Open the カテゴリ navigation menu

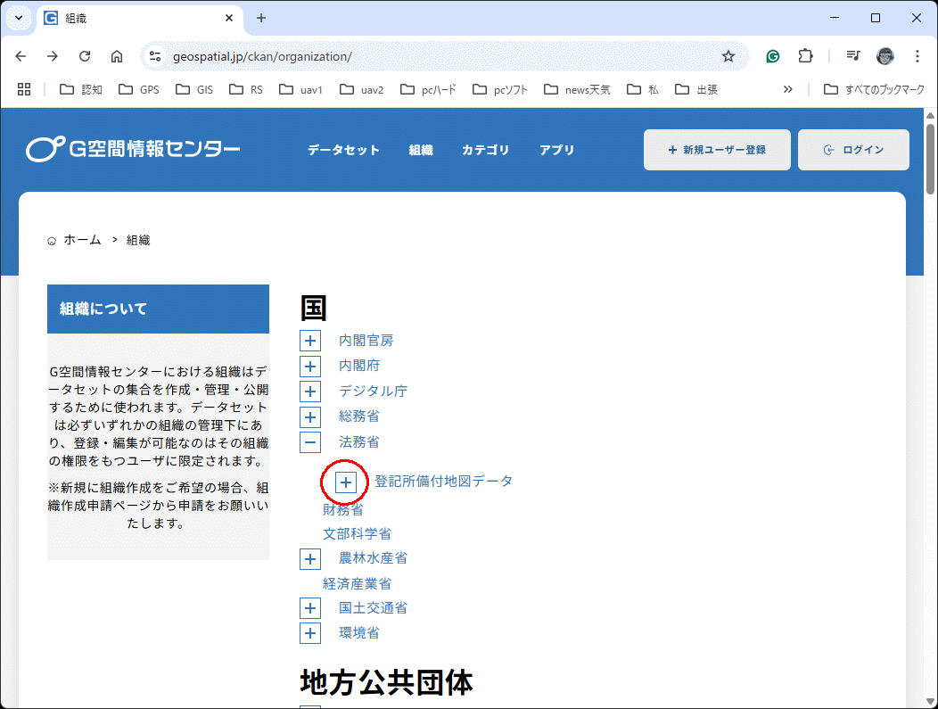tap(485, 150)
